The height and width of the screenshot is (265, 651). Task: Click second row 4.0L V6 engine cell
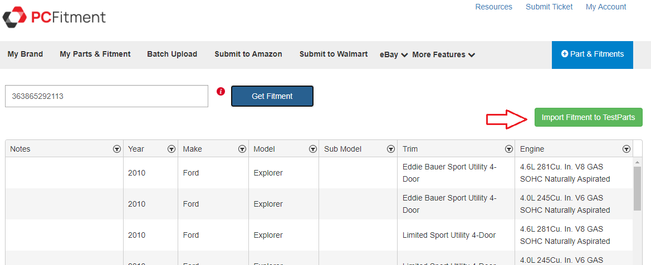[574, 204]
